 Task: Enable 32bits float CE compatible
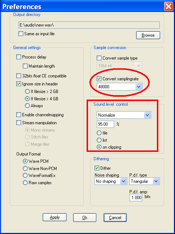(x=18, y=76)
